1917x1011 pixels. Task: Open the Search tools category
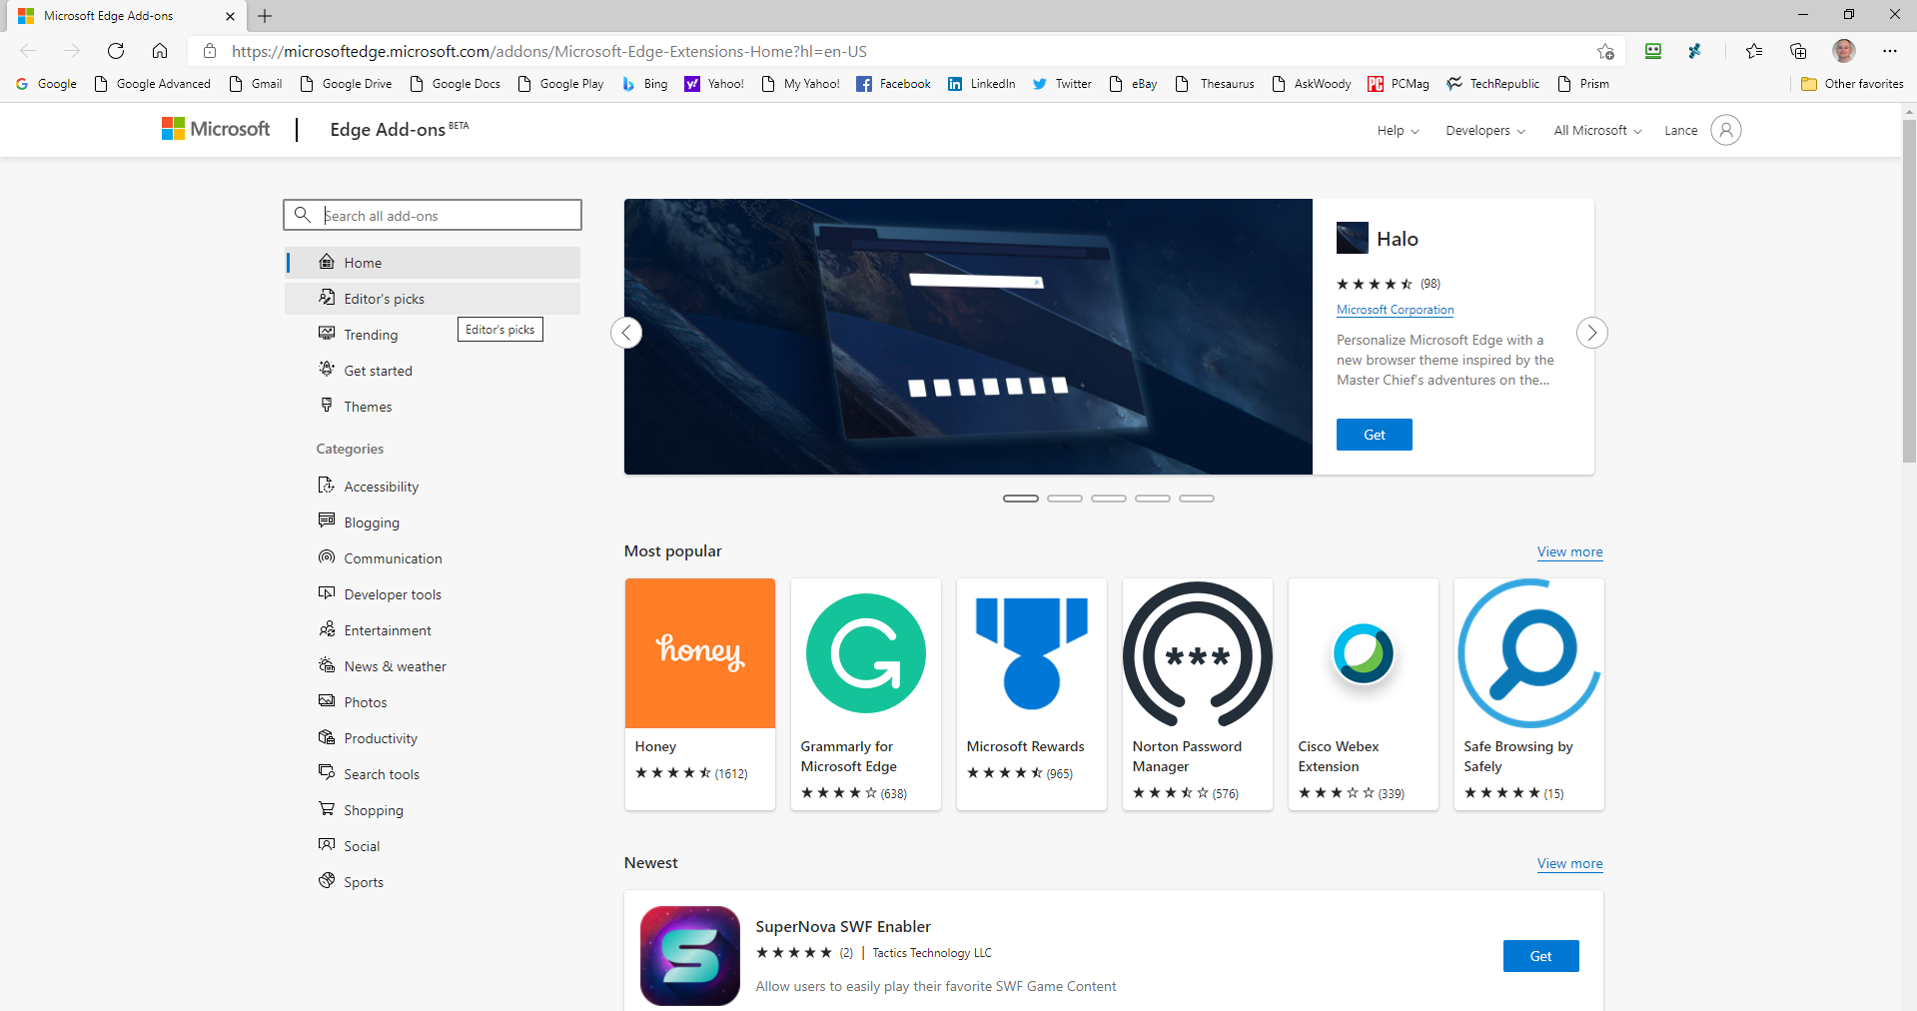pos(433,774)
